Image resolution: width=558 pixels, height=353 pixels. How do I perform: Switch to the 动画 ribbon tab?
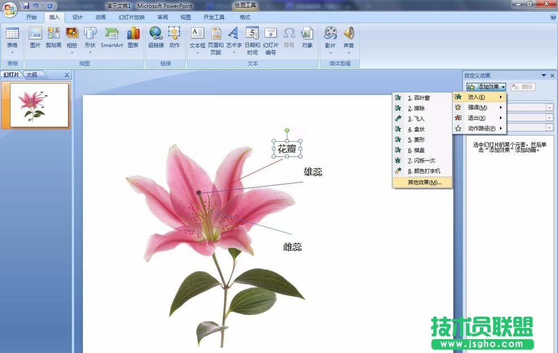[99, 17]
